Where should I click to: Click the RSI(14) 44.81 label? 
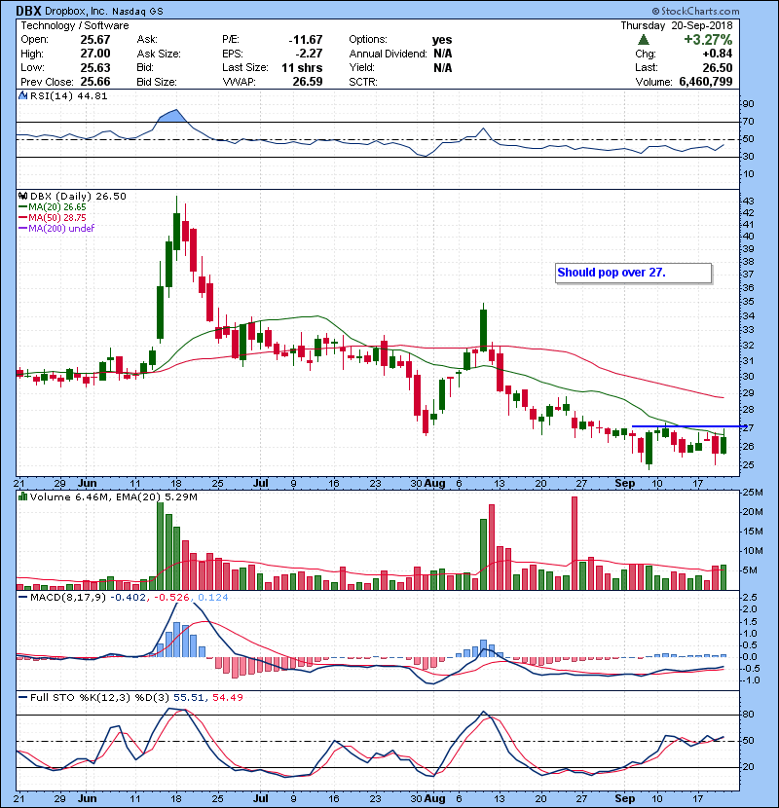click(x=68, y=95)
